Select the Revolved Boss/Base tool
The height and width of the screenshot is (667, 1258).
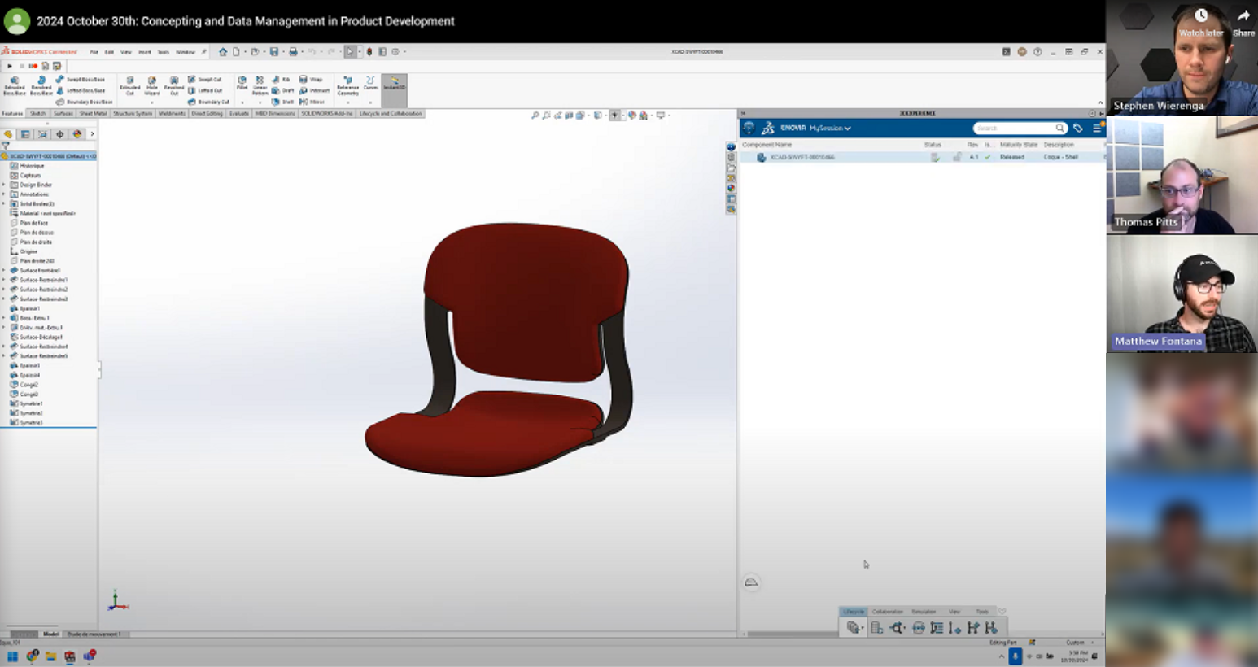[41, 86]
